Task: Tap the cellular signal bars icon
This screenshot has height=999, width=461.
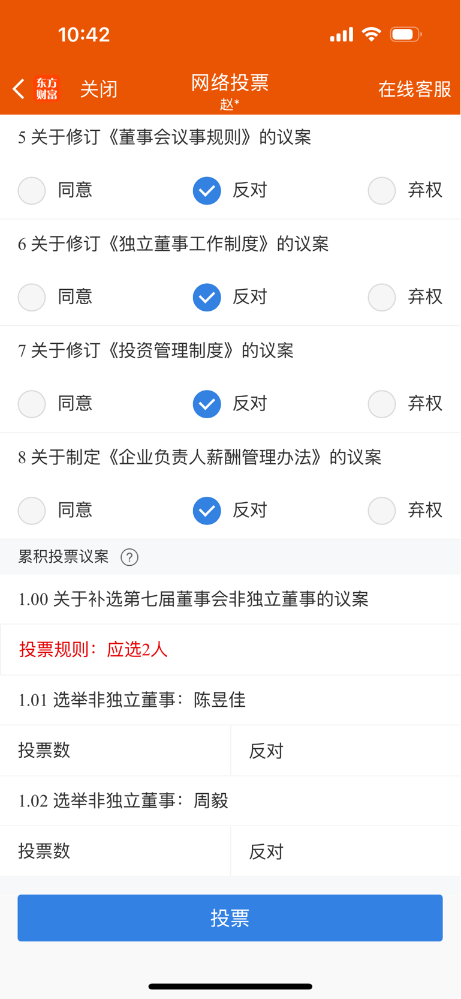Action: (342, 35)
